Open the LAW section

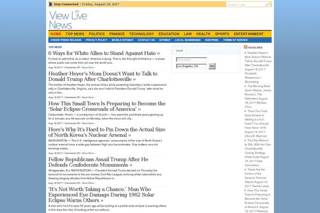click(188, 34)
